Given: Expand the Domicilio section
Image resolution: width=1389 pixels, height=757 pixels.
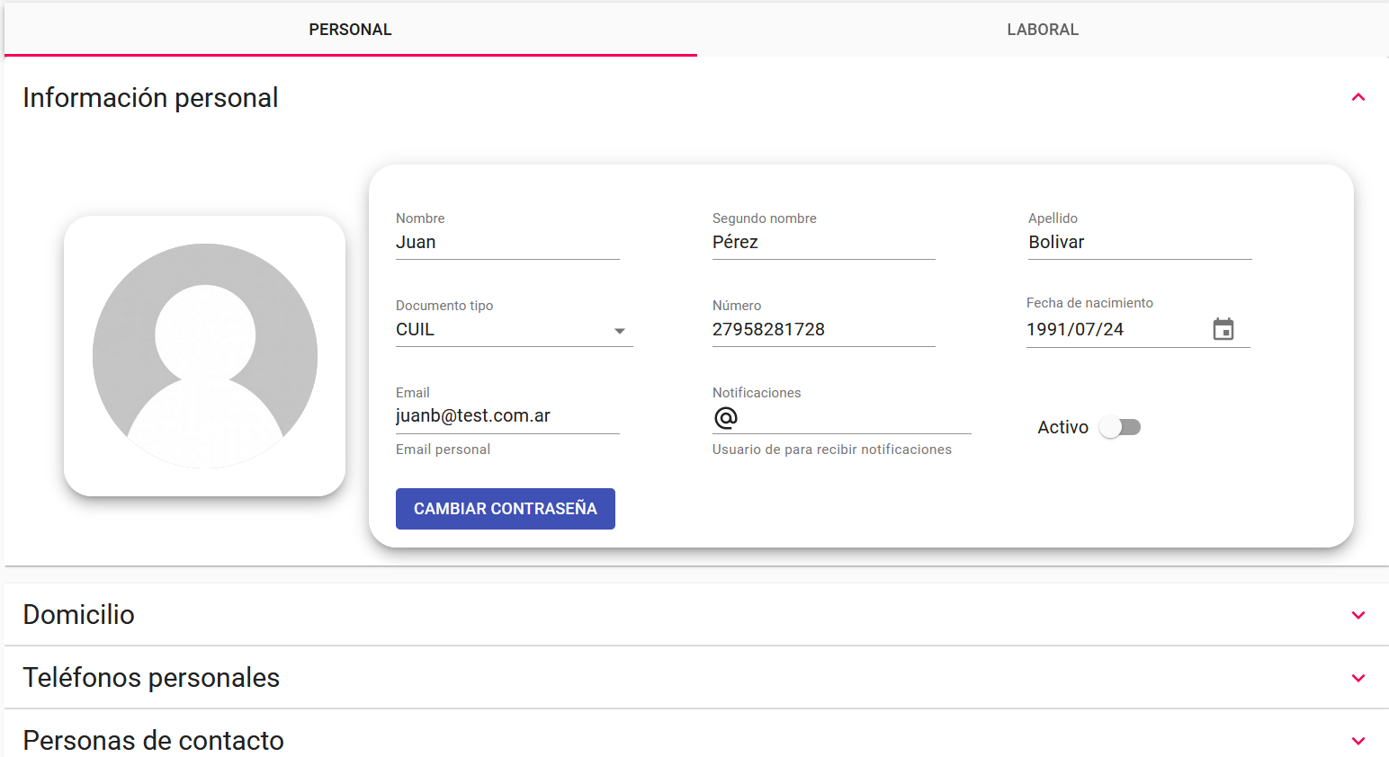Looking at the screenshot, I should pyautogui.click(x=1358, y=615).
